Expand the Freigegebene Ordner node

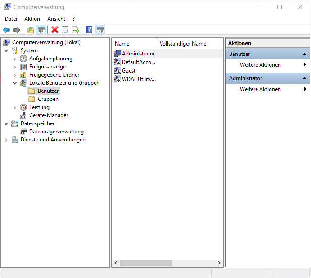click(x=14, y=75)
